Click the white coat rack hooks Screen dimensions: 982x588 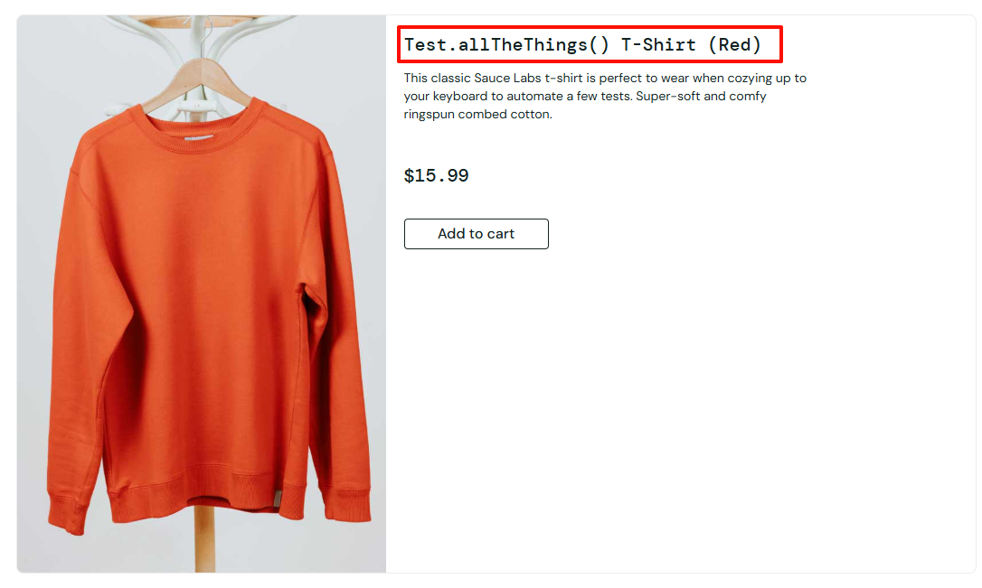[199, 38]
